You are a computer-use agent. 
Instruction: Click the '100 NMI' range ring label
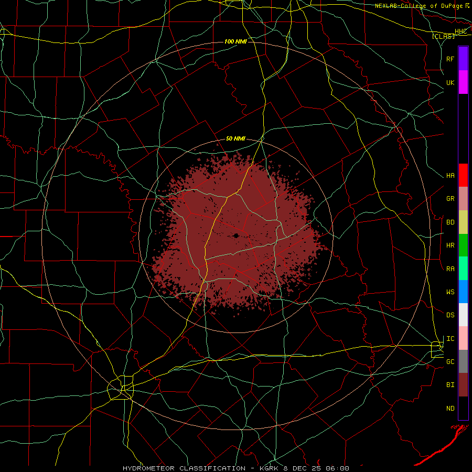(235, 41)
